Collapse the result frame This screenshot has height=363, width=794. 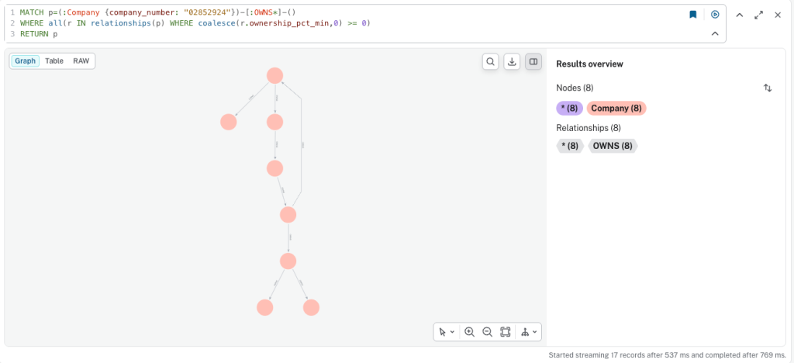coord(739,15)
